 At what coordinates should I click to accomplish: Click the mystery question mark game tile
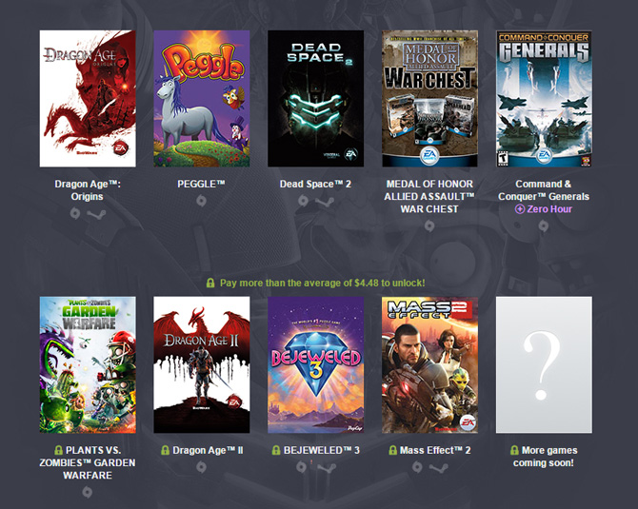[544, 364]
